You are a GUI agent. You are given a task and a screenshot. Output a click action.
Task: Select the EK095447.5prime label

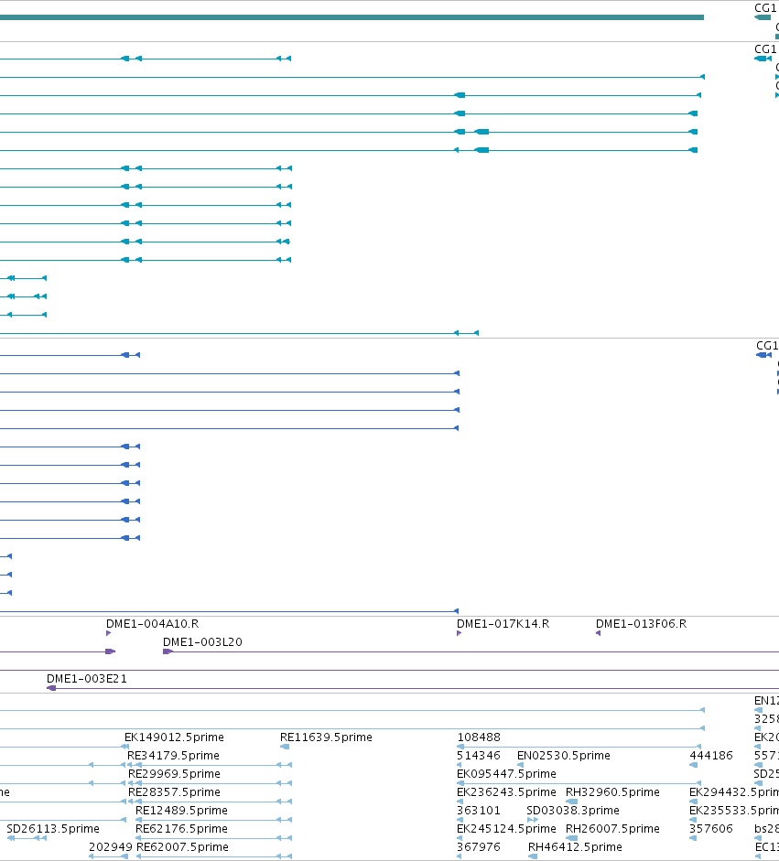pyautogui.click(x=506, y=774)
